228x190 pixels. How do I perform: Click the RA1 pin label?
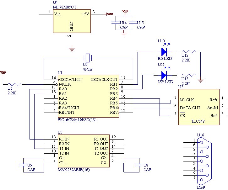click(x=63, y=94)
